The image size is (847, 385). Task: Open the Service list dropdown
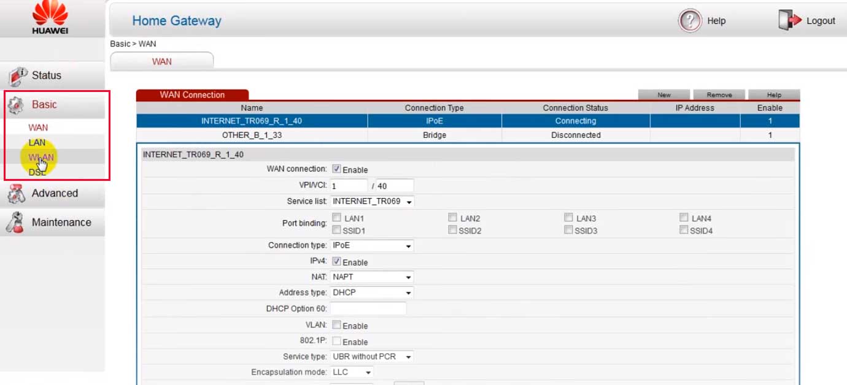tap(372, 201)
